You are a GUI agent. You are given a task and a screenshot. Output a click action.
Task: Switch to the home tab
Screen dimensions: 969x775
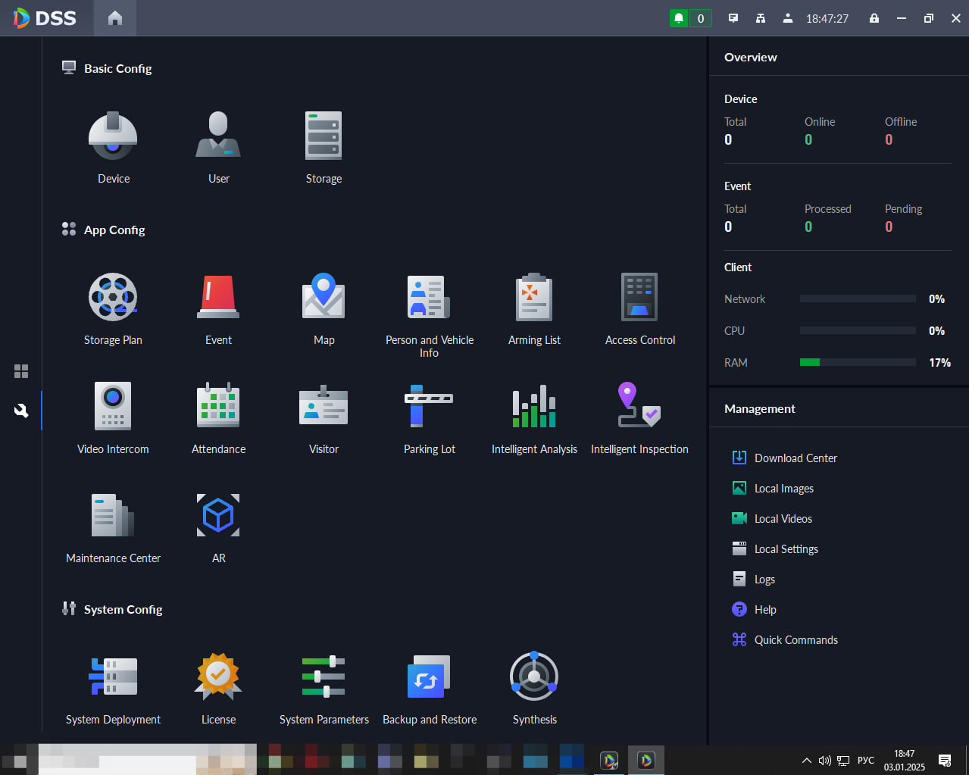point(115,18)
